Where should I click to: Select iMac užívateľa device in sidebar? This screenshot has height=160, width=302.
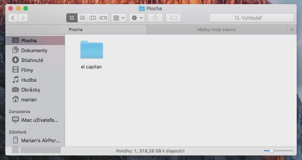point(35,120)
